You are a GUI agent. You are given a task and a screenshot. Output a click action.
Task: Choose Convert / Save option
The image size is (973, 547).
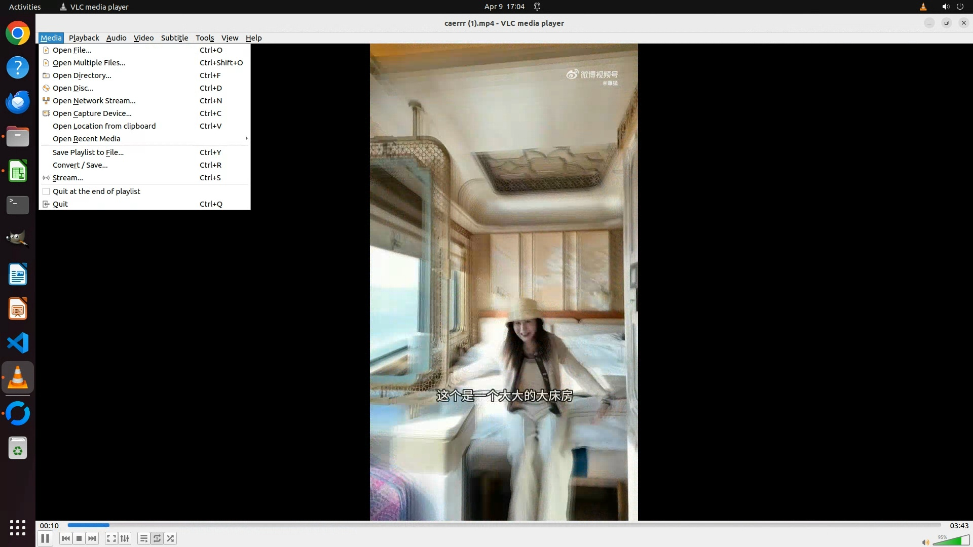coord(80,165)
